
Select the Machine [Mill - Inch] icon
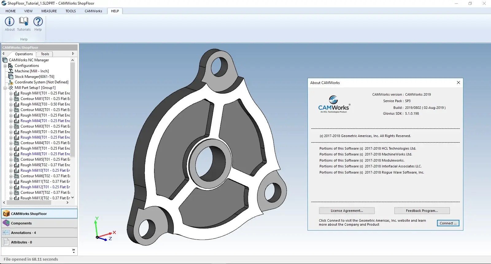point(11,71)
